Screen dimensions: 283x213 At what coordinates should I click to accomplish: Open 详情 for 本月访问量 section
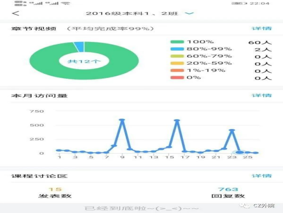coord(262,95)
